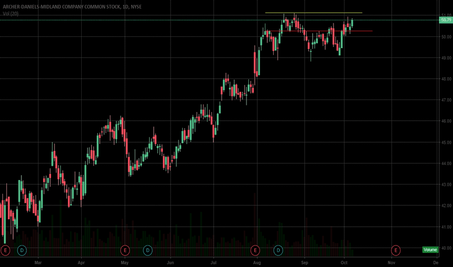Click the 40.00 price axis label
The height and width of the screenshot is (267, 453).
[x=446, y=248]
